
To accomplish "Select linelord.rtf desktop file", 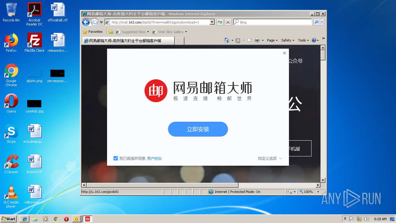I will pos(34,164).
